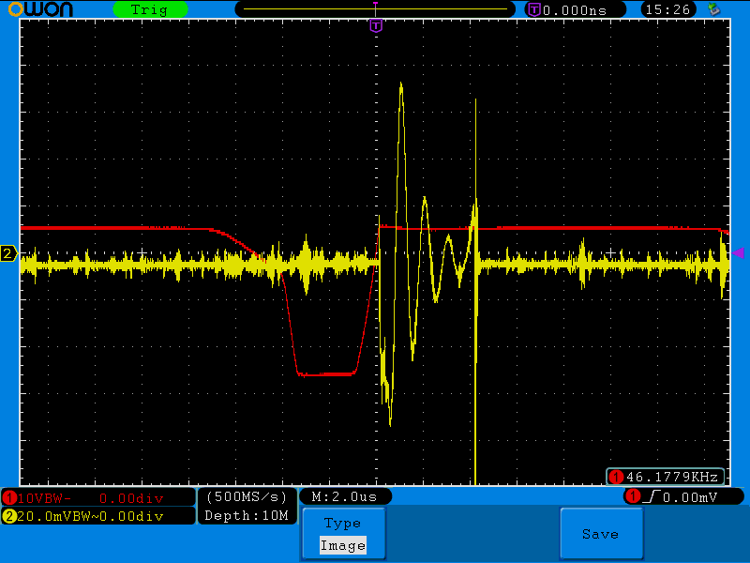This screenshot has width=750, height=563.
Task: Click the trigger level 0.00mV readout
Action: click(x=690, y=497)
